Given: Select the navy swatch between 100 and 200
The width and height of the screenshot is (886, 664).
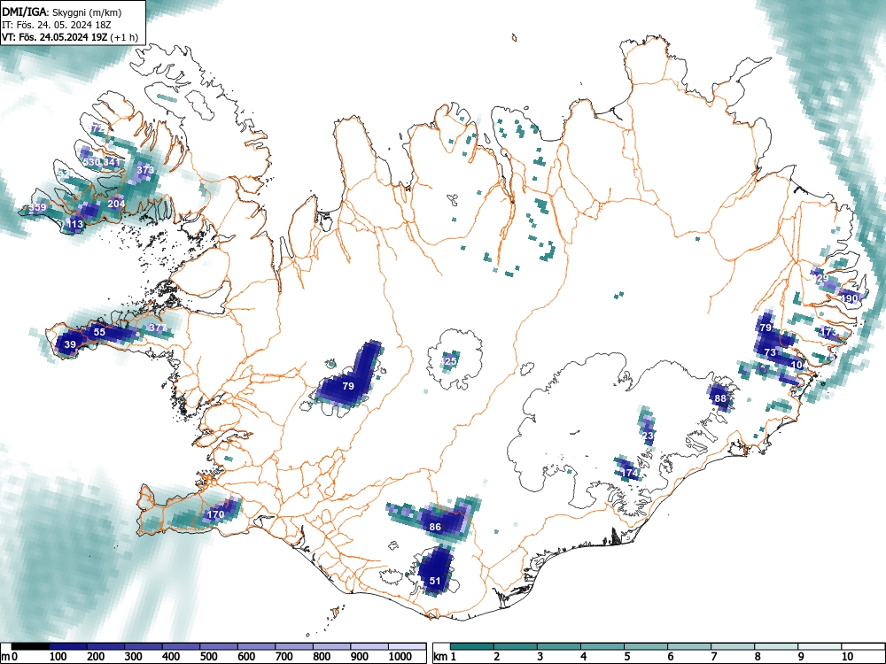Looking at the screenshot, I should [68, 646].
